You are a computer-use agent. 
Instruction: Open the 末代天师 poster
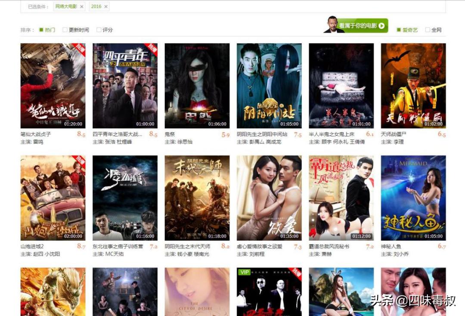click(197, 198)
